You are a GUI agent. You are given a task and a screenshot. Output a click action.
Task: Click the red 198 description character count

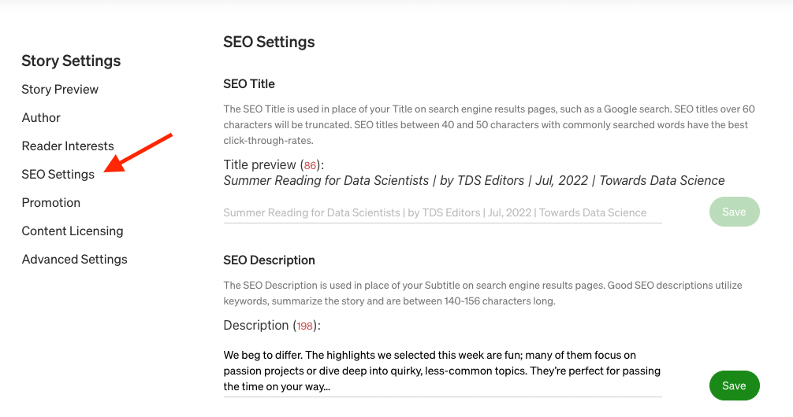tap(304, 327)
